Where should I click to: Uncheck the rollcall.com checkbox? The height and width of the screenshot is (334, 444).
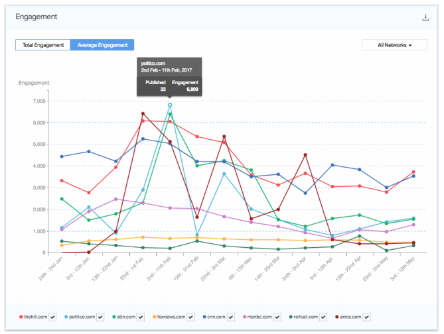coord(329,317)
